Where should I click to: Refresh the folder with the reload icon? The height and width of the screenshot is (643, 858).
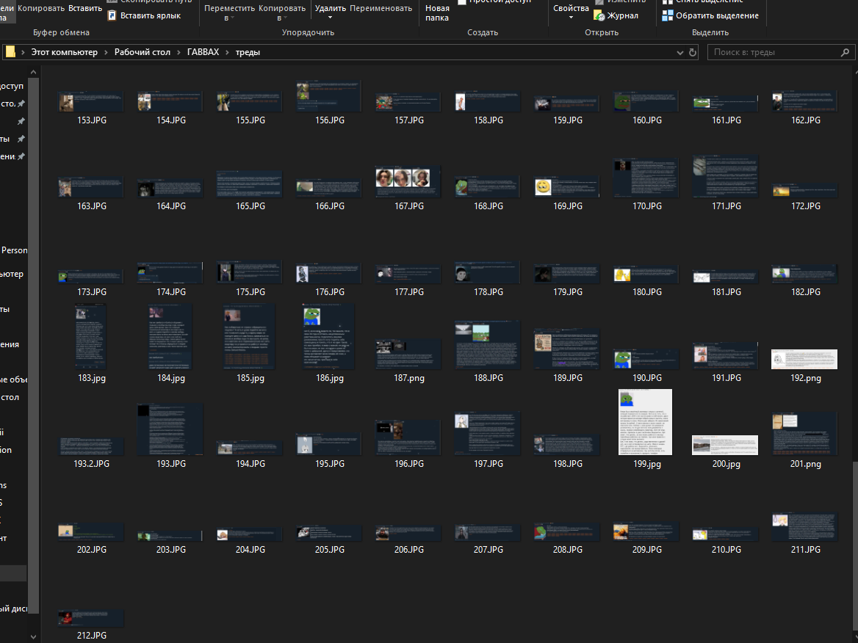692,53
